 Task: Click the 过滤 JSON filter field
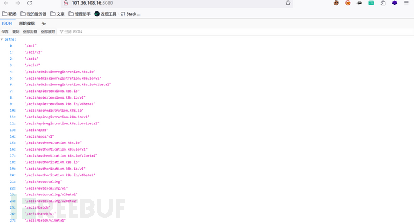click(x=73, y=32)
